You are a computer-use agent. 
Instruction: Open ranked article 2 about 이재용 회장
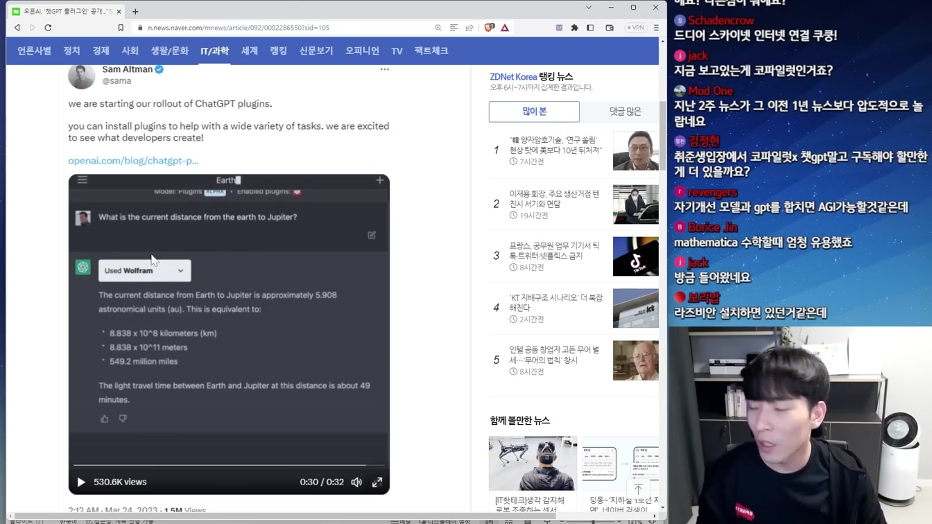pyautogui.click(x=554, y=199)
